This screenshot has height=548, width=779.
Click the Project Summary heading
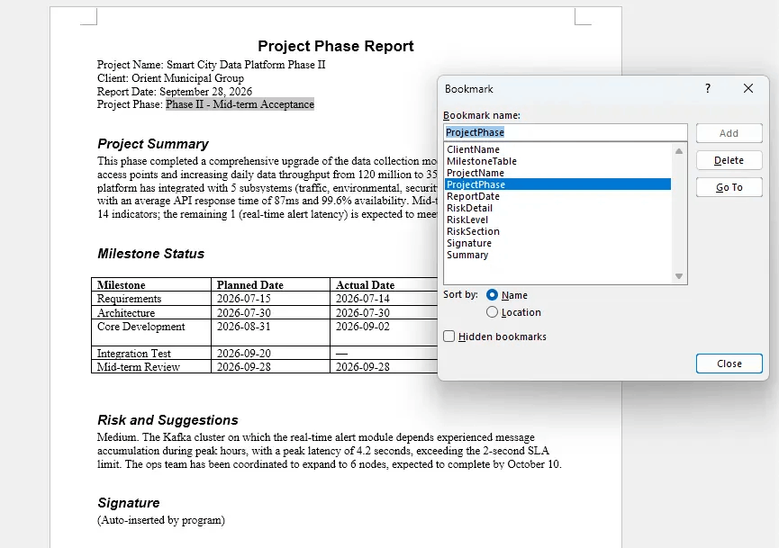point(153,144)
